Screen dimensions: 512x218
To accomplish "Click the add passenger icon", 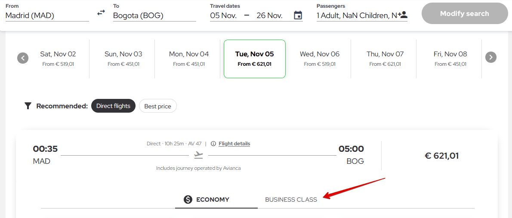I will pos(403,15).
